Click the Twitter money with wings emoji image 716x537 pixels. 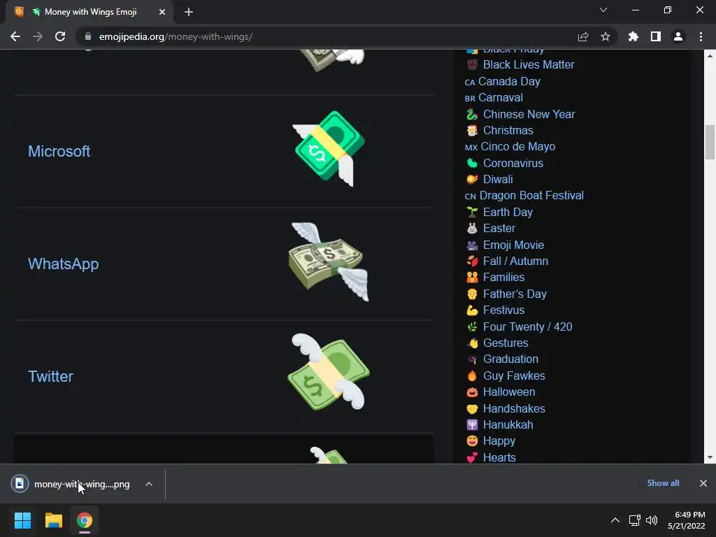pos(329,372)
